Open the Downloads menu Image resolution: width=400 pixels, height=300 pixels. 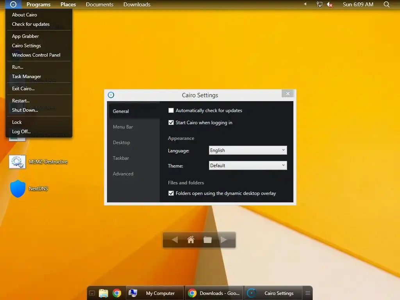click(137, 4)
